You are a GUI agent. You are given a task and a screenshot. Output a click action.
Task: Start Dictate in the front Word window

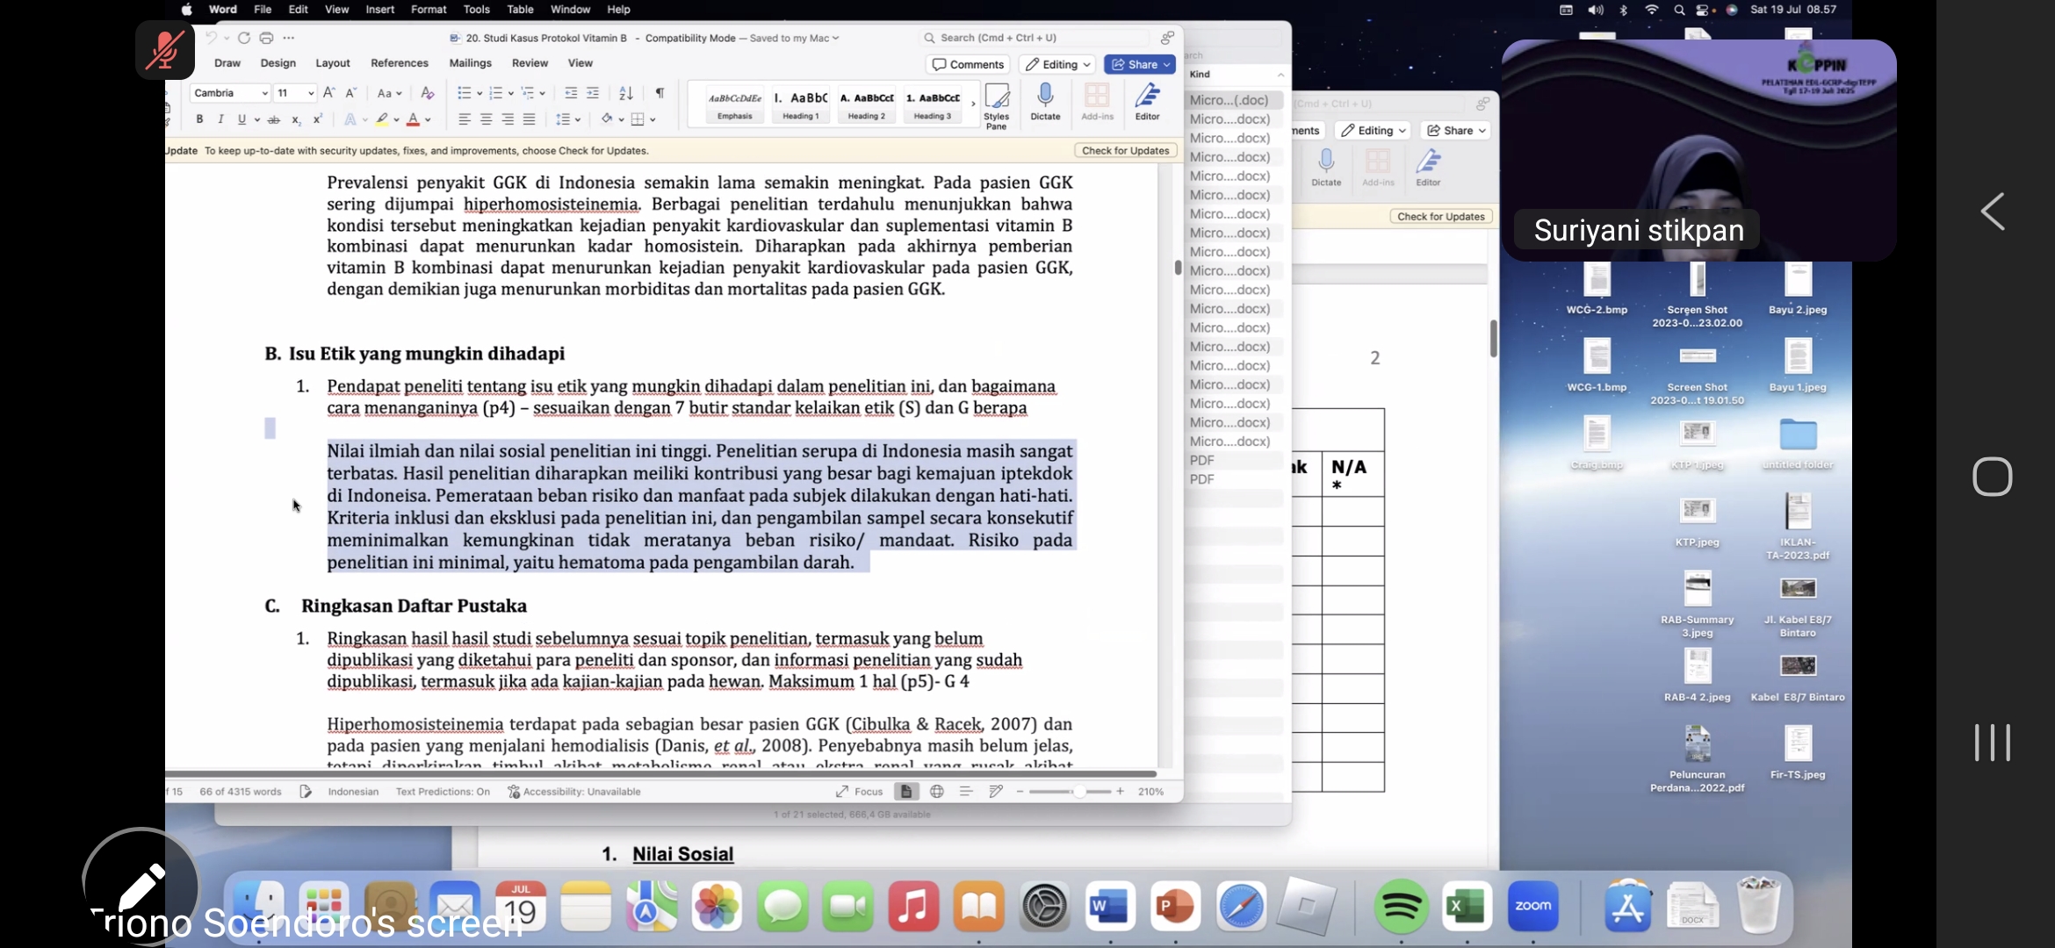click(1045, 102)
